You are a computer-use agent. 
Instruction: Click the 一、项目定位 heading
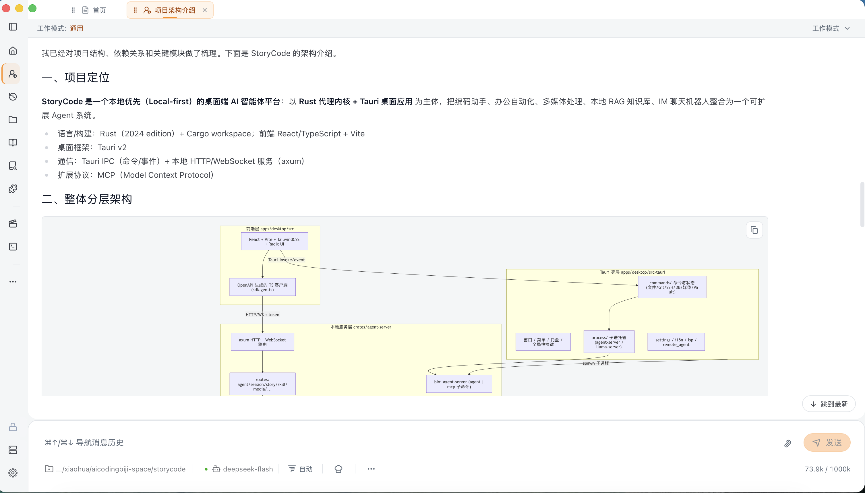76,78
